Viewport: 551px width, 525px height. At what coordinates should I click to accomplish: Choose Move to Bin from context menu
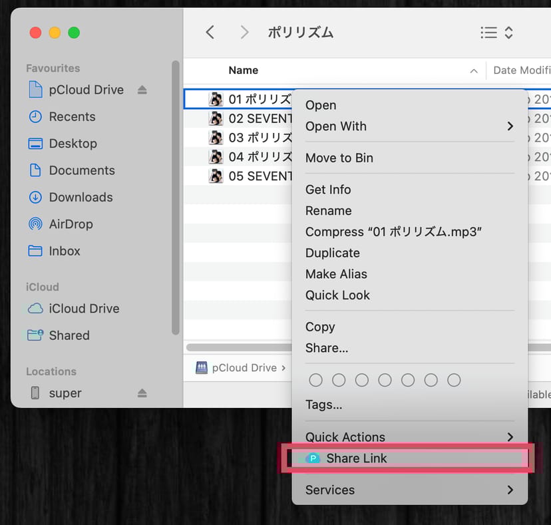(x=339, y=158)
